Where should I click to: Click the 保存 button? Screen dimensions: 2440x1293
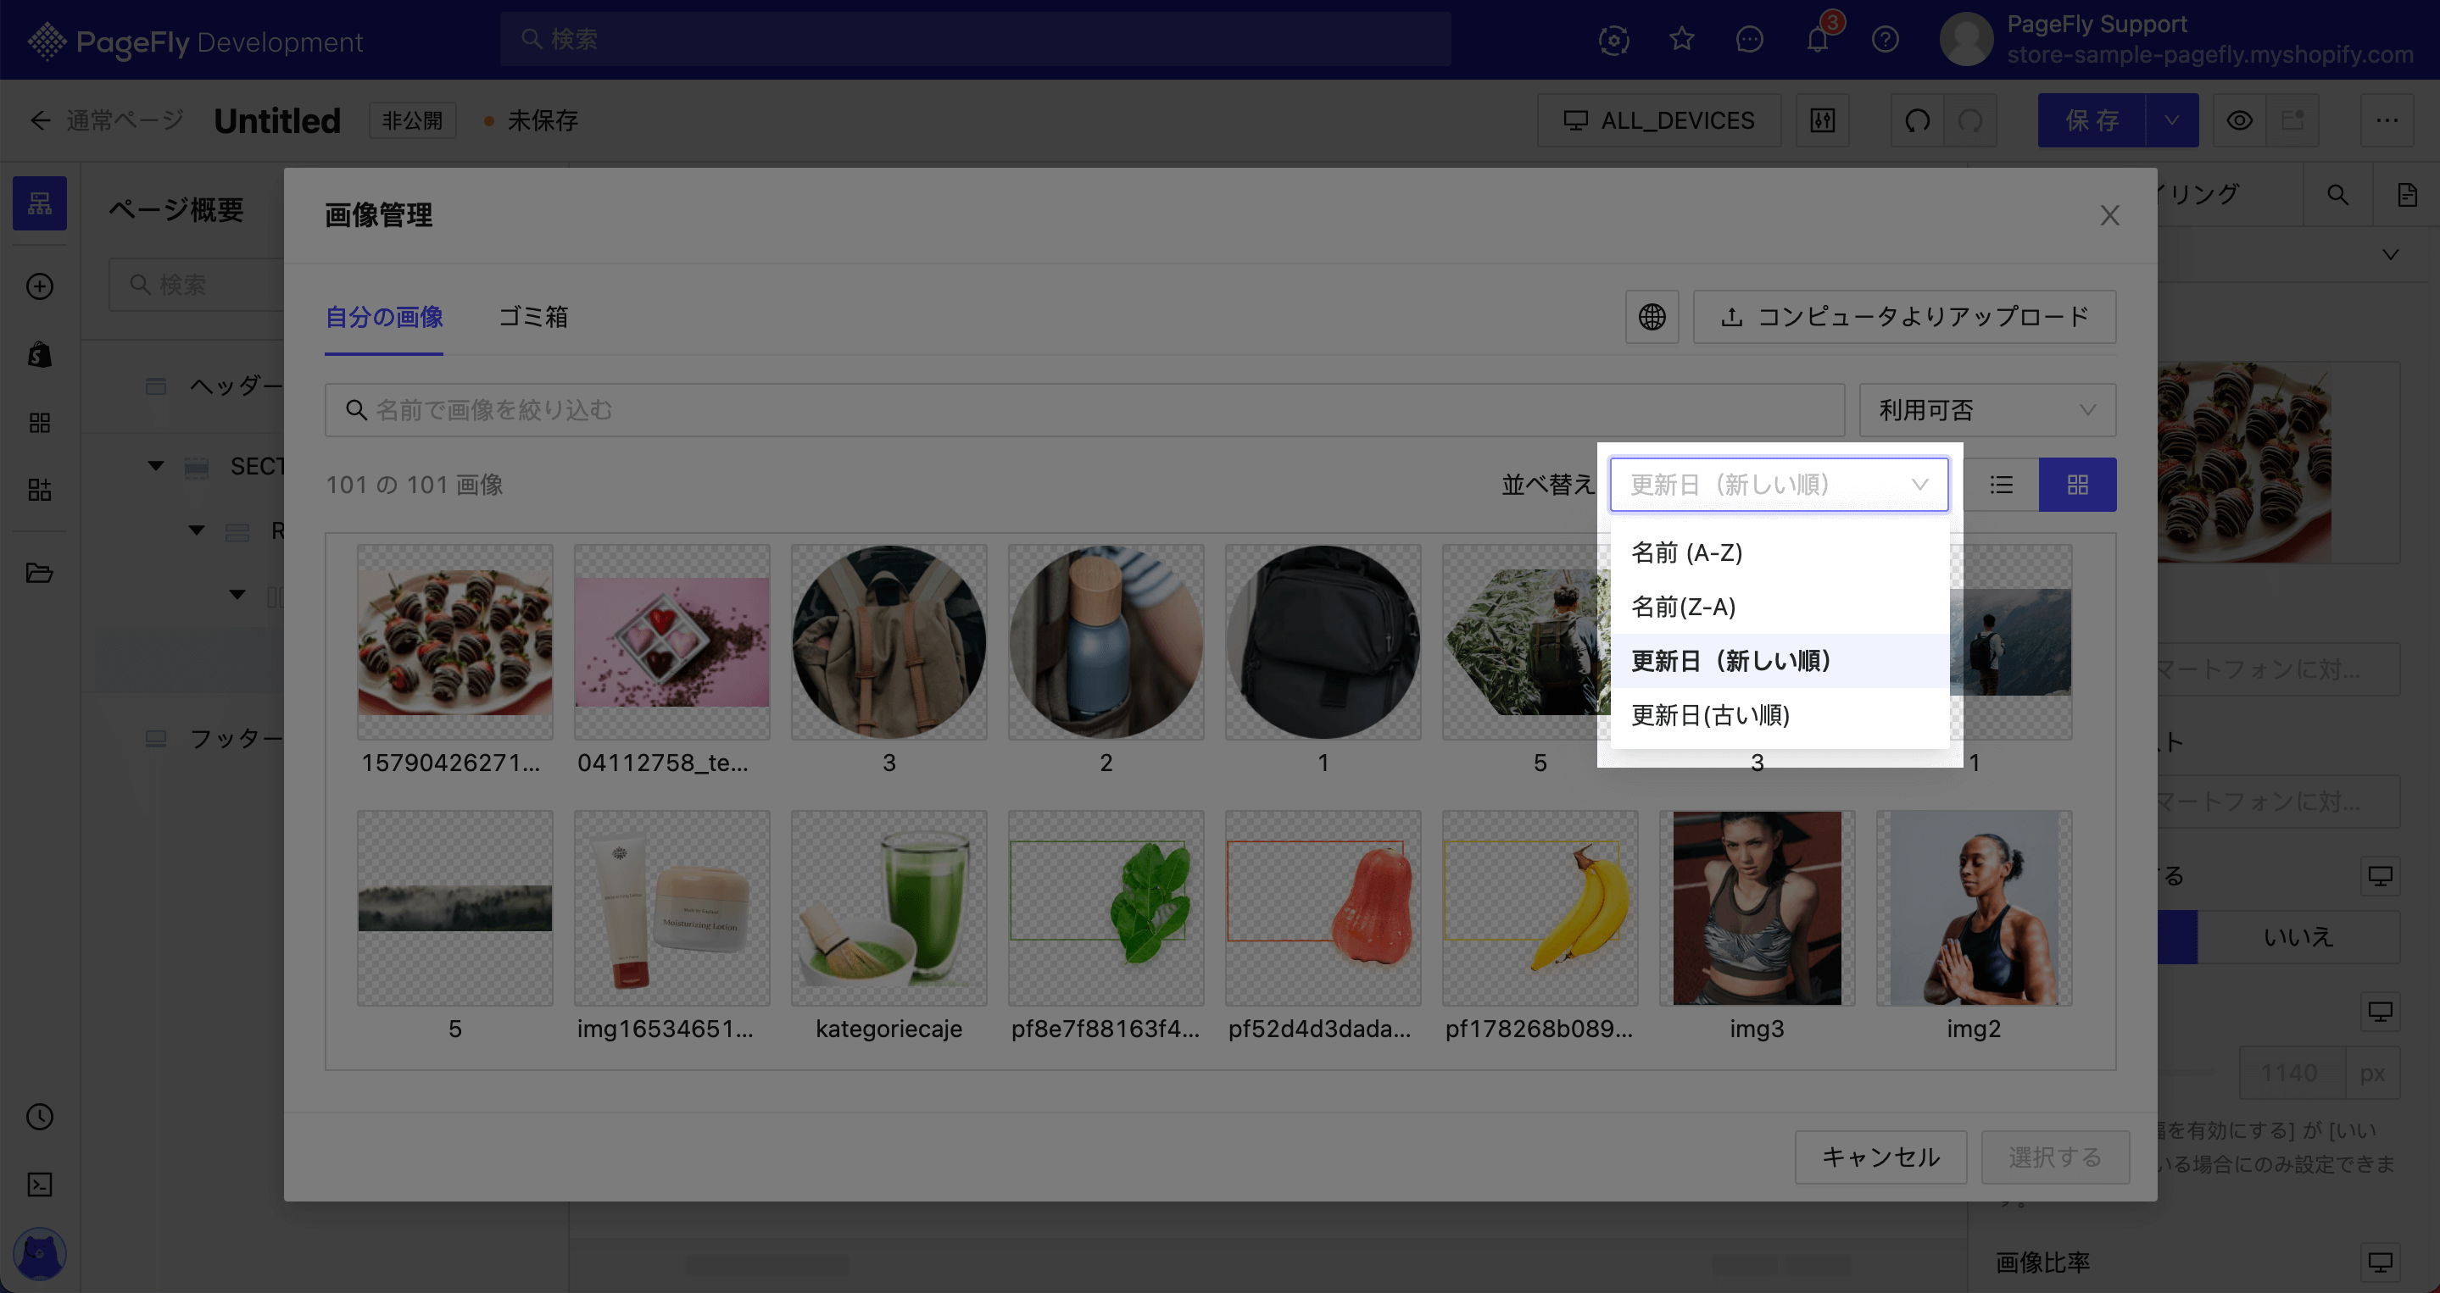2092,120
